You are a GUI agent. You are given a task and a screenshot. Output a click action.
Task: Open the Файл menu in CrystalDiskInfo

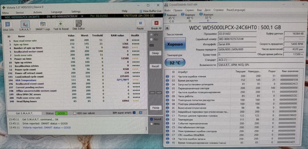[x=167, y=10]
